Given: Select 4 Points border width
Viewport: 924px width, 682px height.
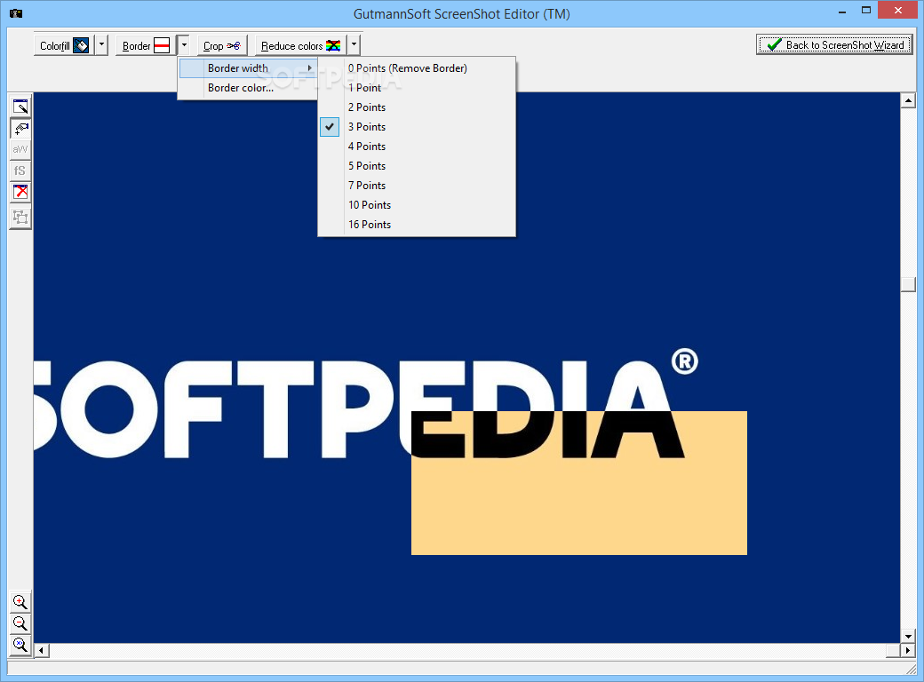Looking at the screenshot, I should coord(417,146).
